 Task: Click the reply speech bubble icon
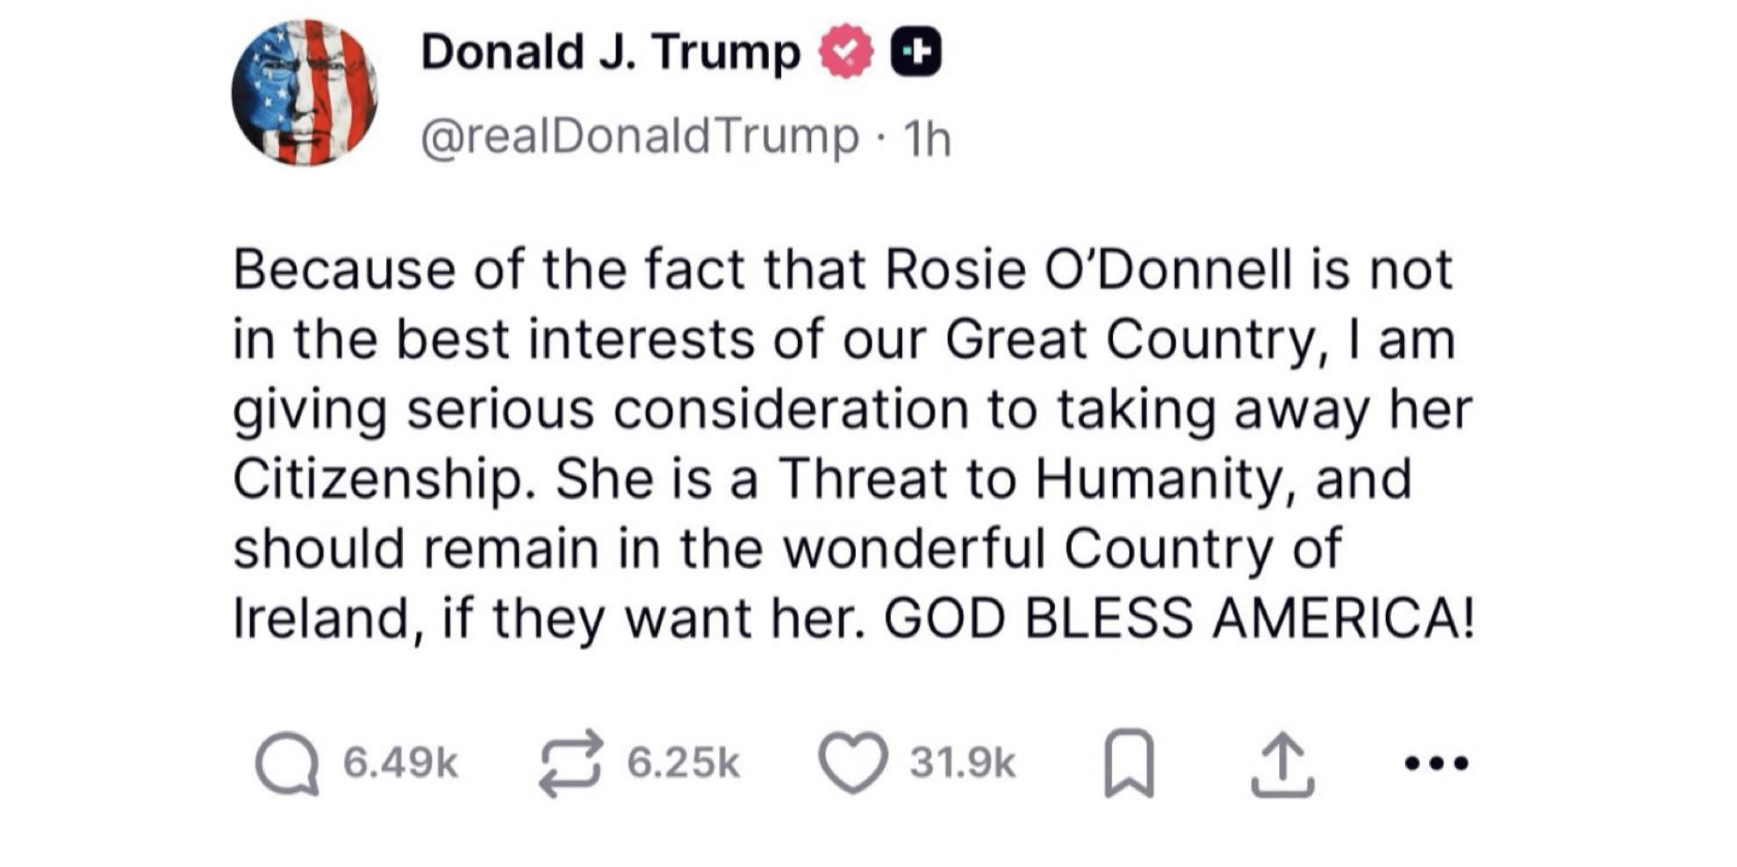(x=286, y=763)
